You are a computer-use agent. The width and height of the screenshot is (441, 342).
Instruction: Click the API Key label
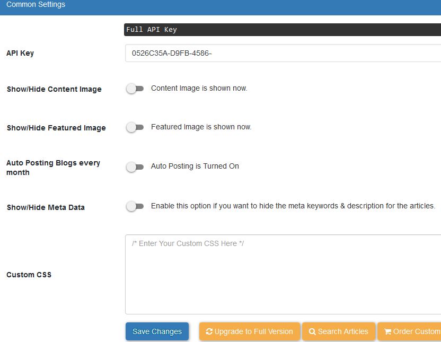(x=20, y=52)
